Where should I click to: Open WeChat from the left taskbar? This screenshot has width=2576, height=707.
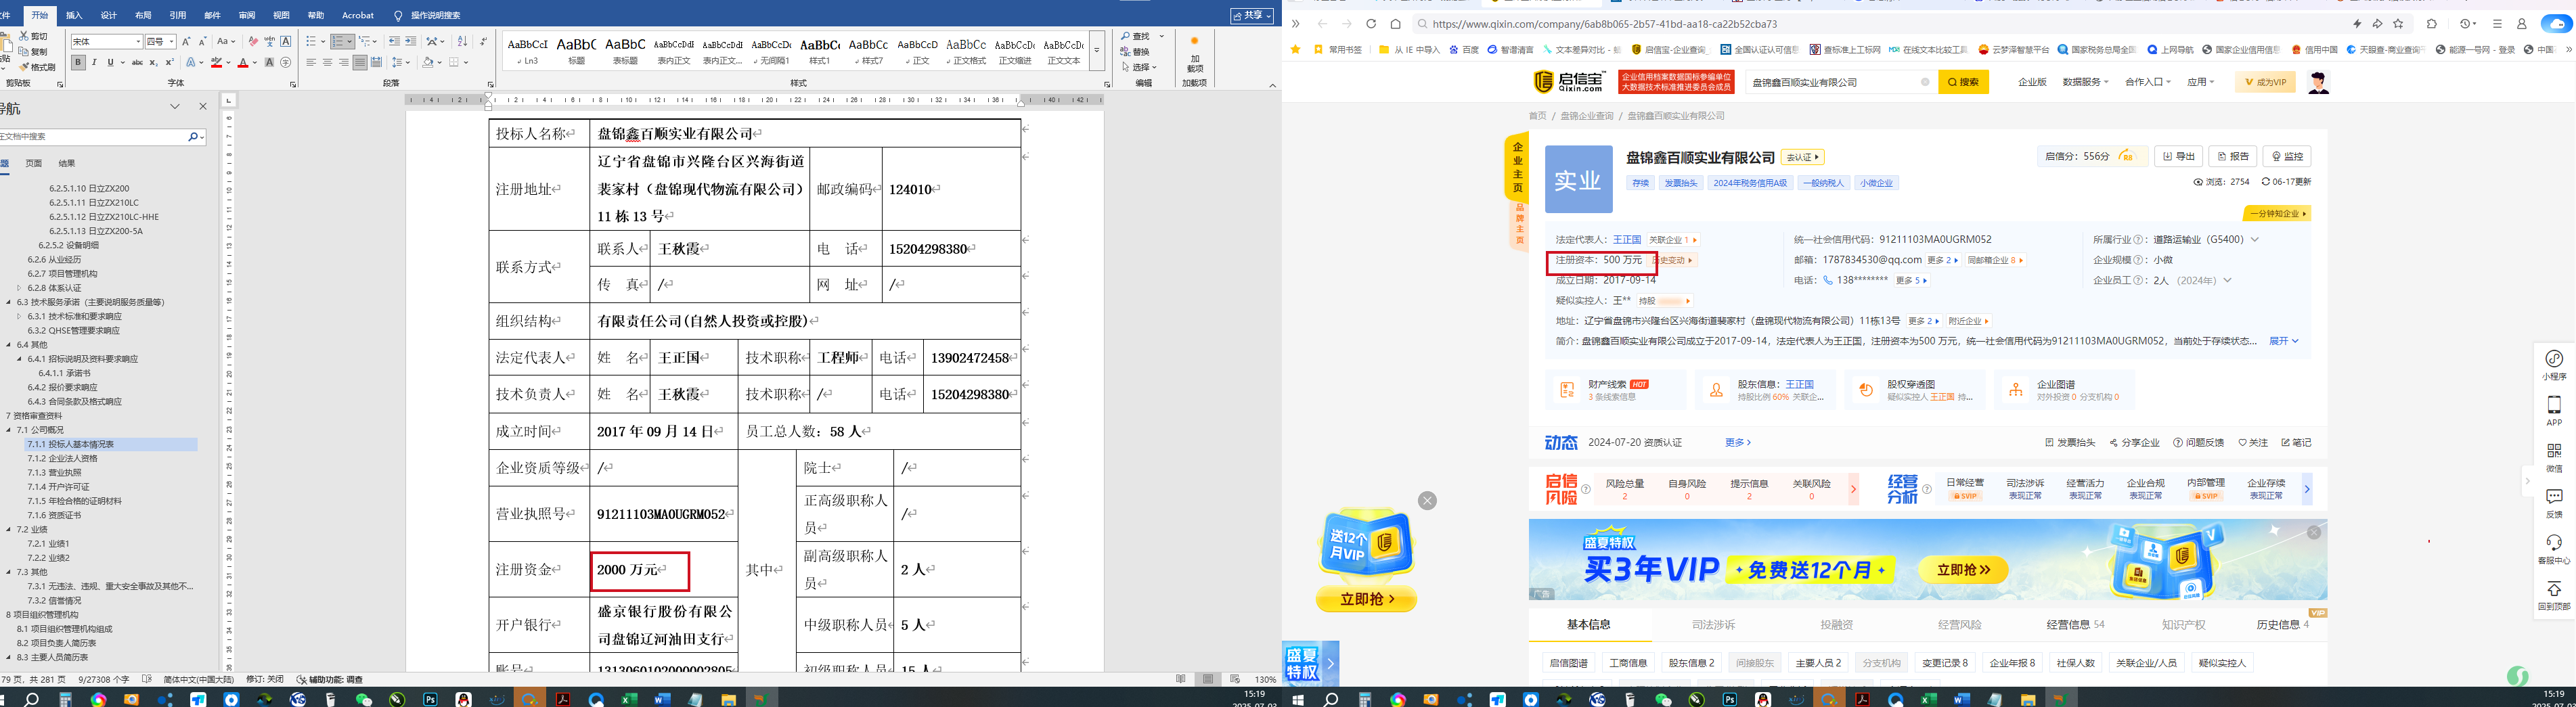coord(364,699)
